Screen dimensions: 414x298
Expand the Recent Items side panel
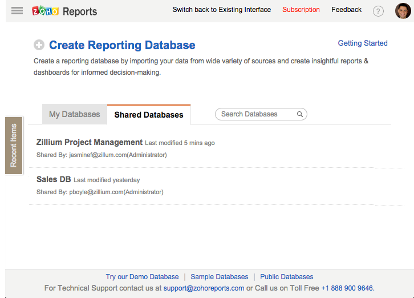[14, 146]
